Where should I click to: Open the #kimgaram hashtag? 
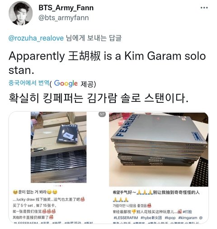pos(188,218)
